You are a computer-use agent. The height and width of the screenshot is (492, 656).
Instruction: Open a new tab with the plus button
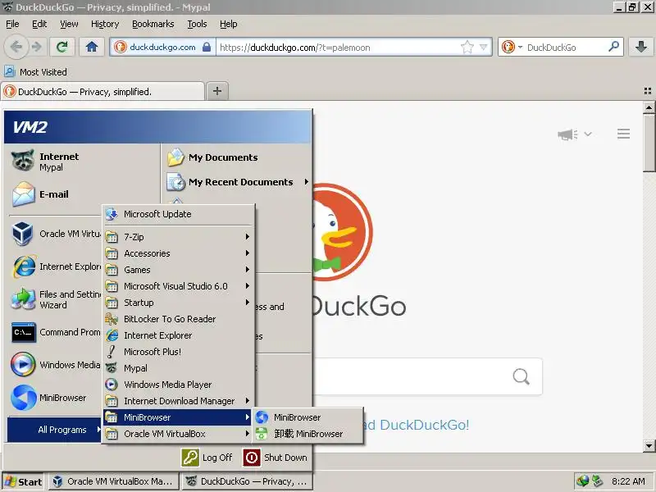click(217, 91)
